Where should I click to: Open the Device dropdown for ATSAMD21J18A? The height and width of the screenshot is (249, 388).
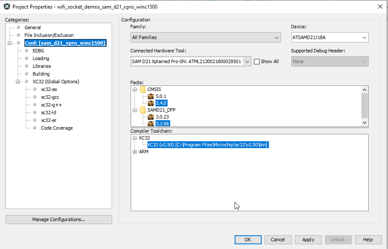coord(364,37)
